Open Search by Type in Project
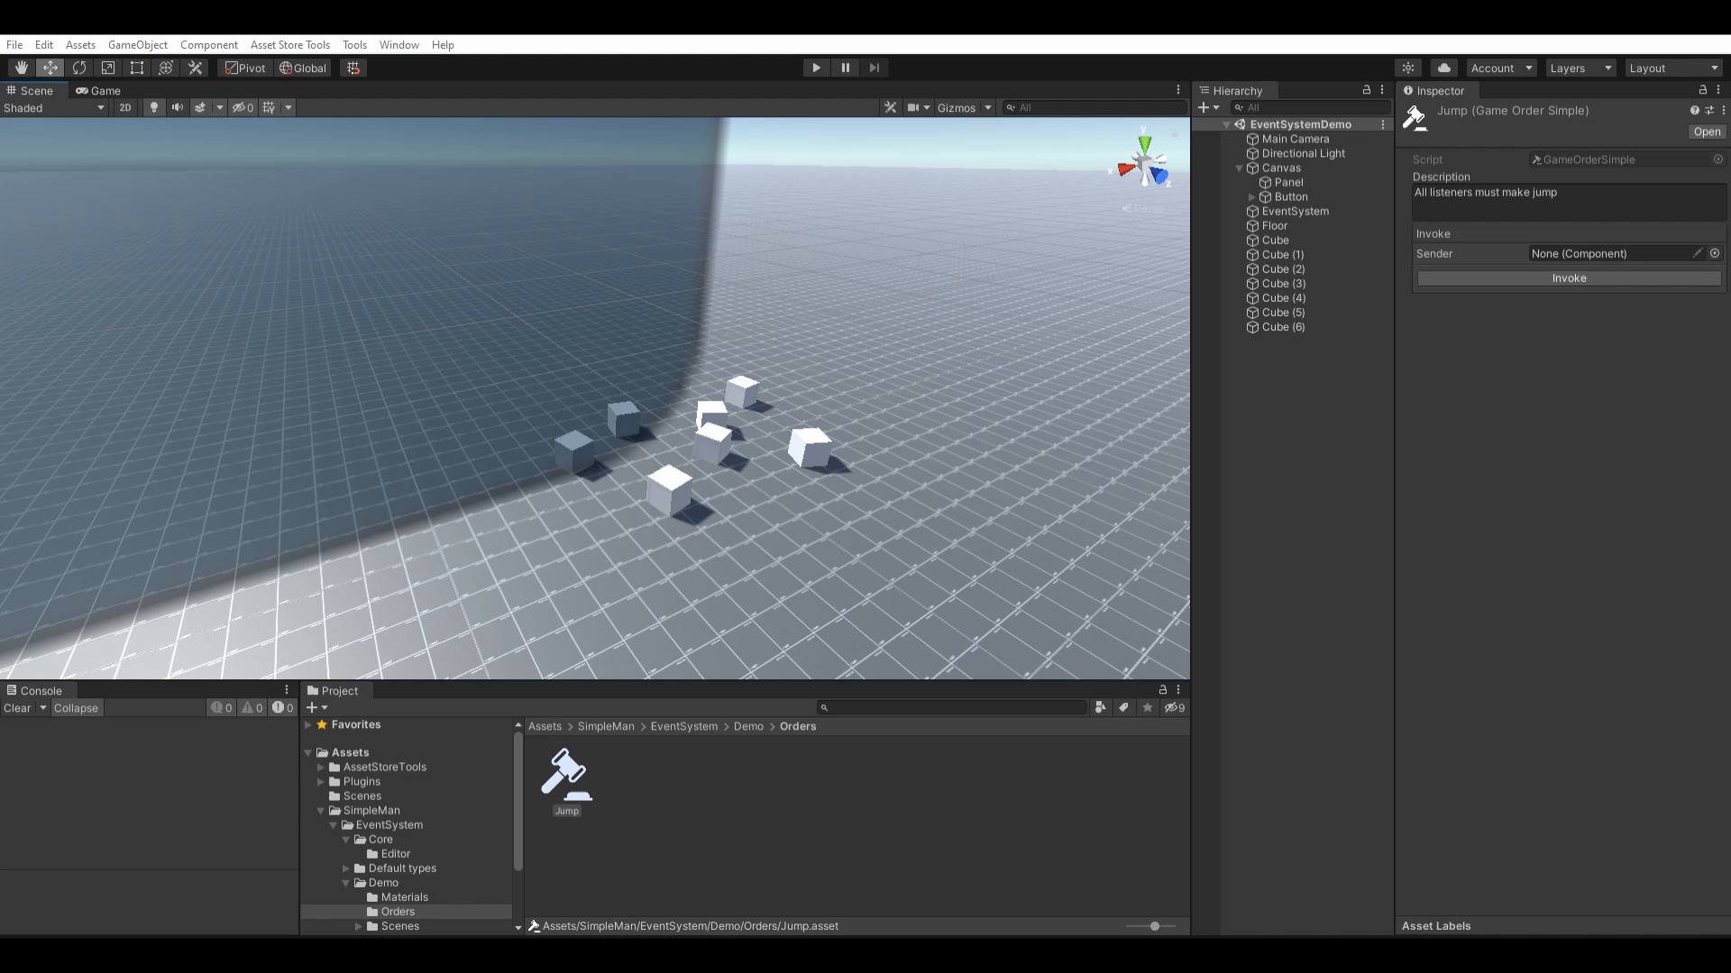 (x=1100, y=707)
